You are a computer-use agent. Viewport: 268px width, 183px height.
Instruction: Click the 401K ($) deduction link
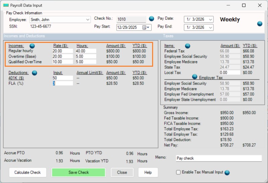pyautogui.click(x=16, y=78)
